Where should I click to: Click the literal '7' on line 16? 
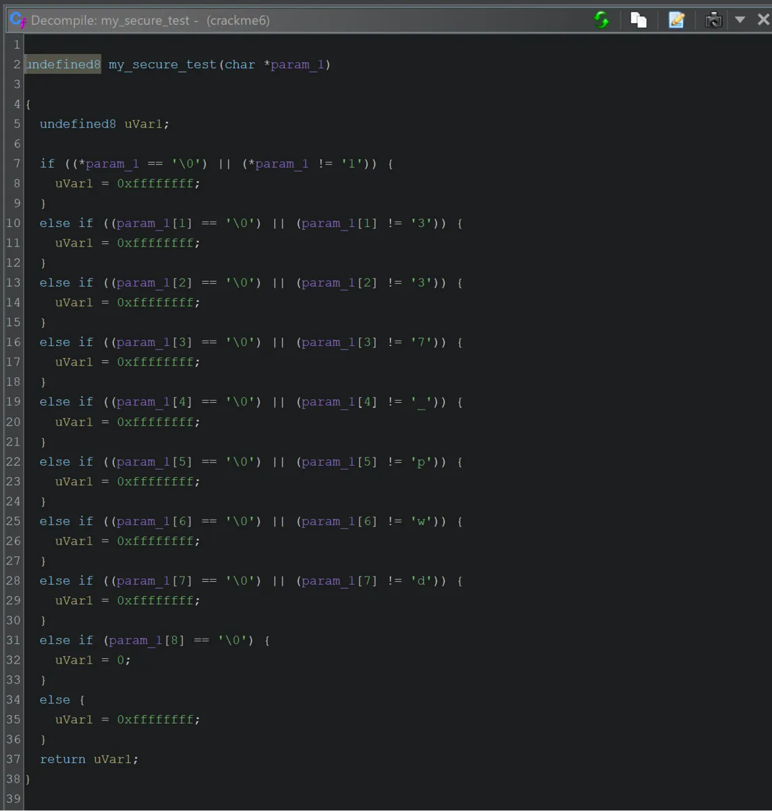click(421, 342)
